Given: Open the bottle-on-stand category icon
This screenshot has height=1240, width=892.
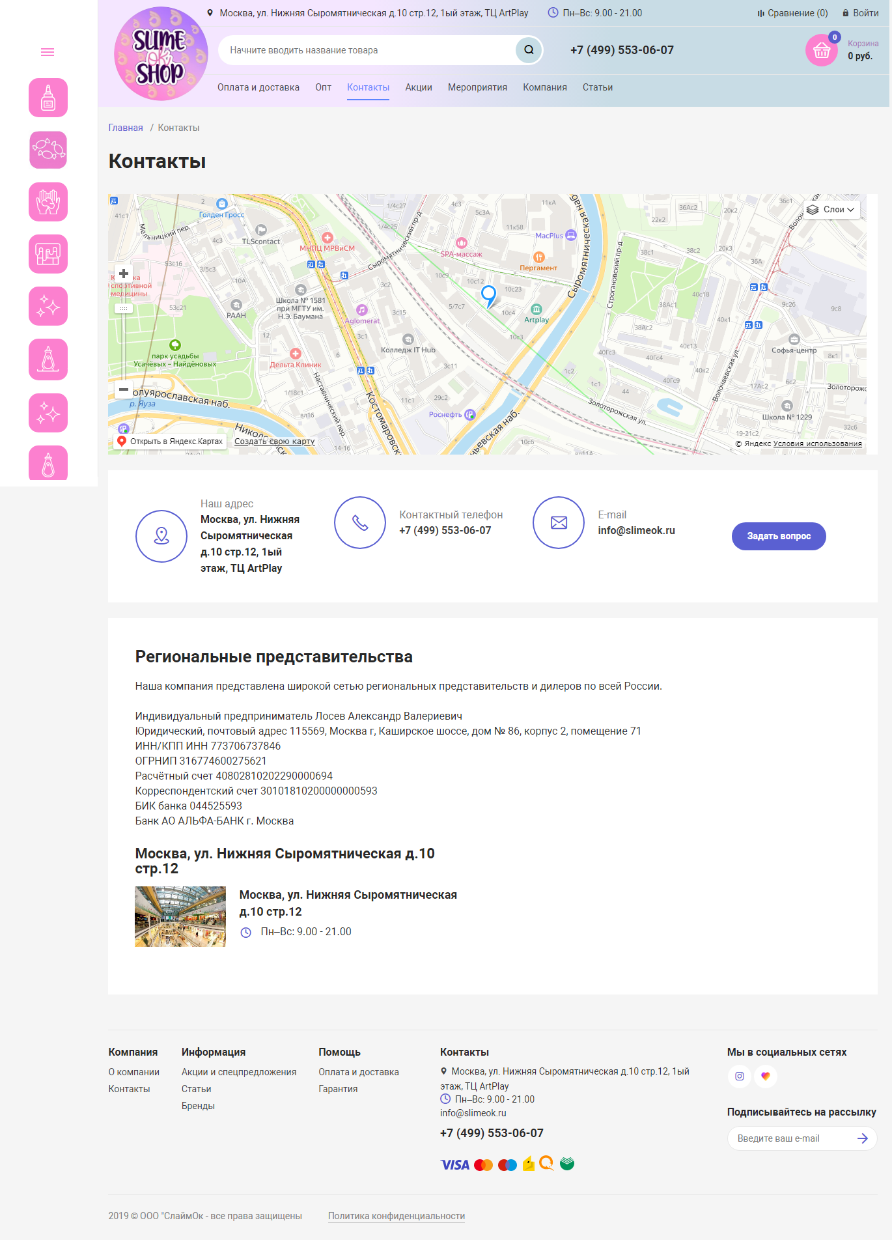Looking at the screenshot, I should tap(48, 359).
